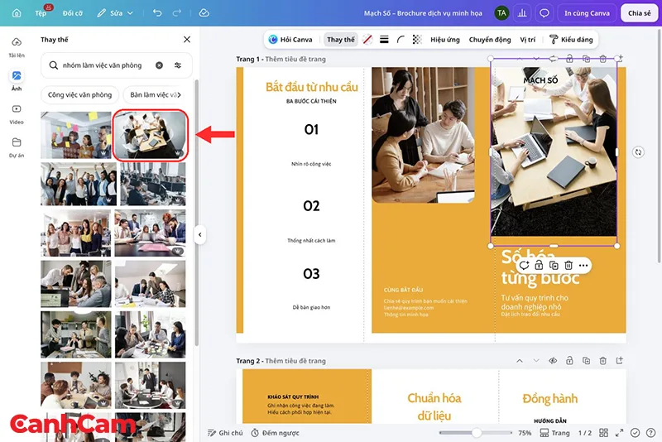Choose the overhead meeting table photo thumbnail
The width and height of the screenshot is (662, 442).
(x=150, y=135)
